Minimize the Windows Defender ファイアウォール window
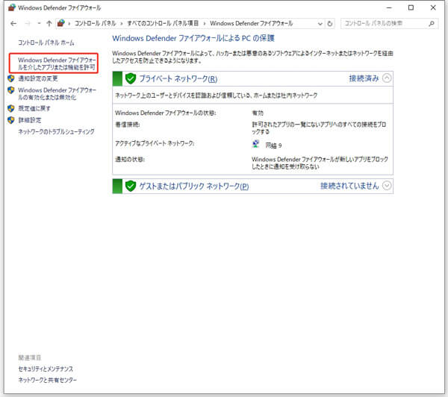The image size is (448, 397). [x=389, y=8]
